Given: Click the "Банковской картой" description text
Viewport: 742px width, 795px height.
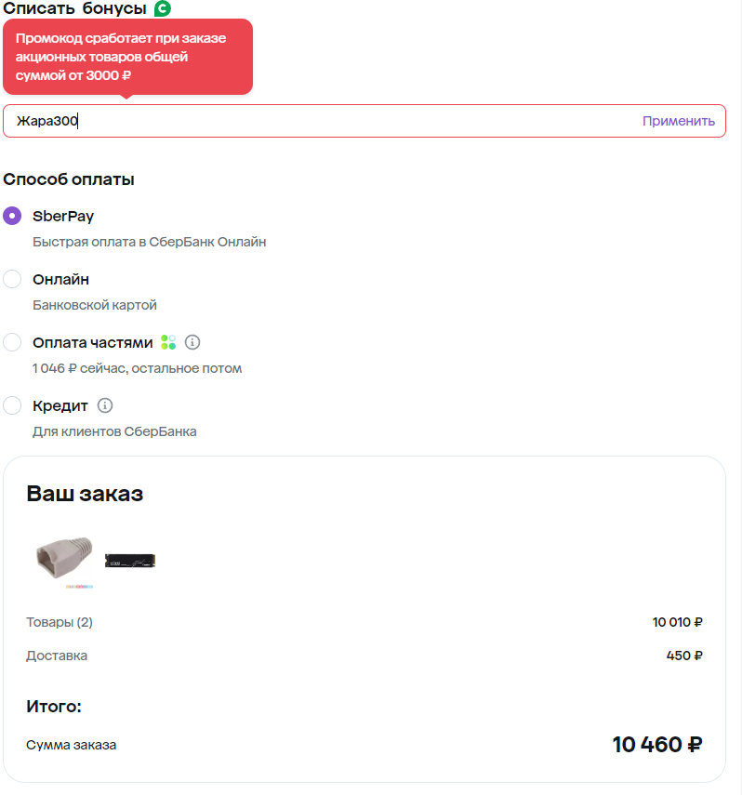Looking at the screenshot, I should coord(95,305).
